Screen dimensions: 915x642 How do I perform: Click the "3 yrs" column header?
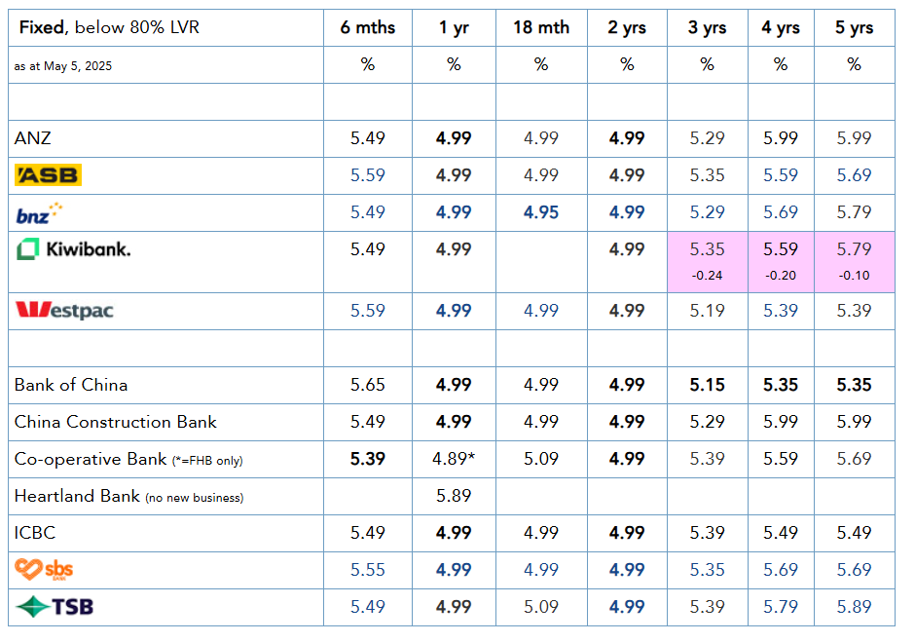tap(708, 27)
